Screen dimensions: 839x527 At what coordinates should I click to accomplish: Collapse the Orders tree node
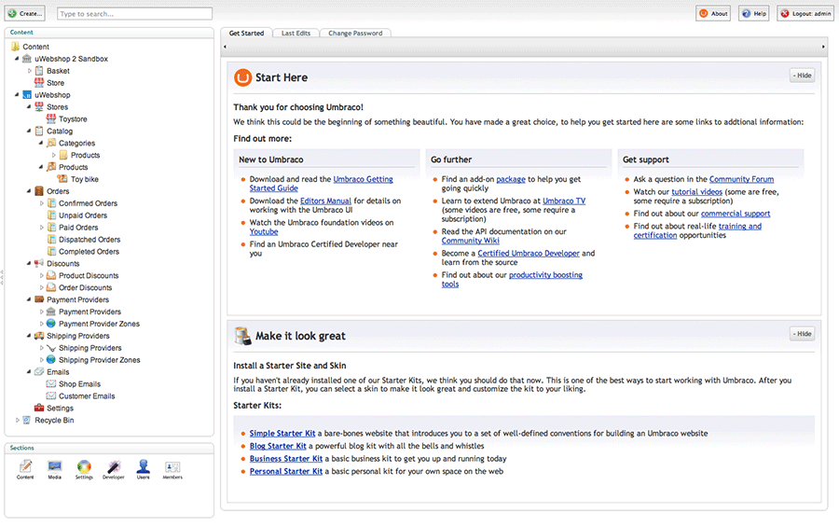[29, 191]
